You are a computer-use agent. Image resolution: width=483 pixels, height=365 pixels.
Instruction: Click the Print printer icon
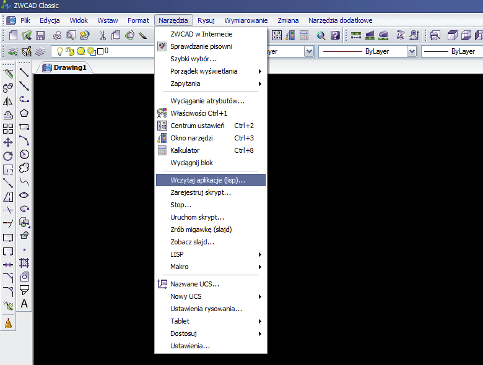coord(58,35)
